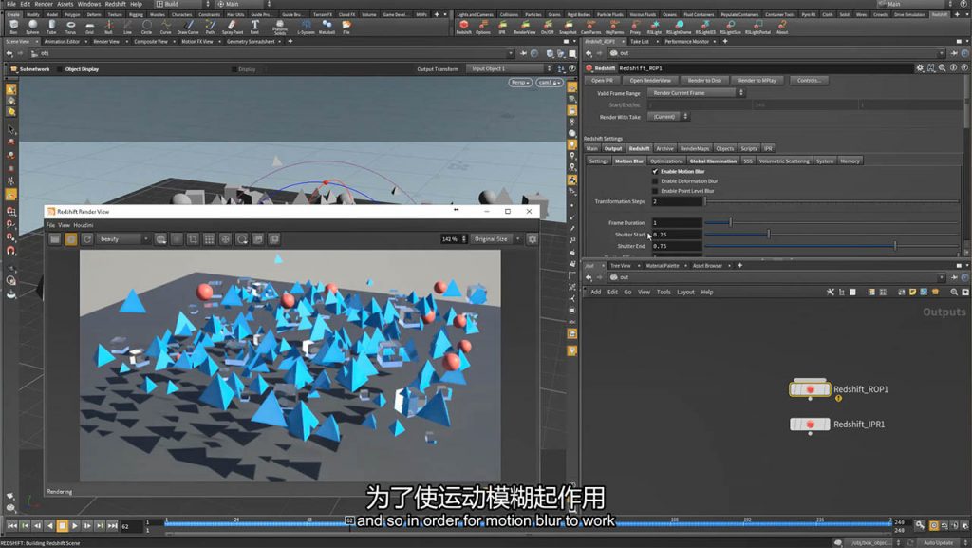Create an RSLight from the shelf

655,27
